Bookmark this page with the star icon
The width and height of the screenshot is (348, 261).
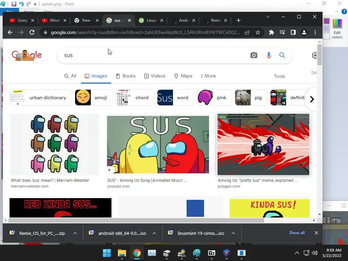tap(258, 32)
